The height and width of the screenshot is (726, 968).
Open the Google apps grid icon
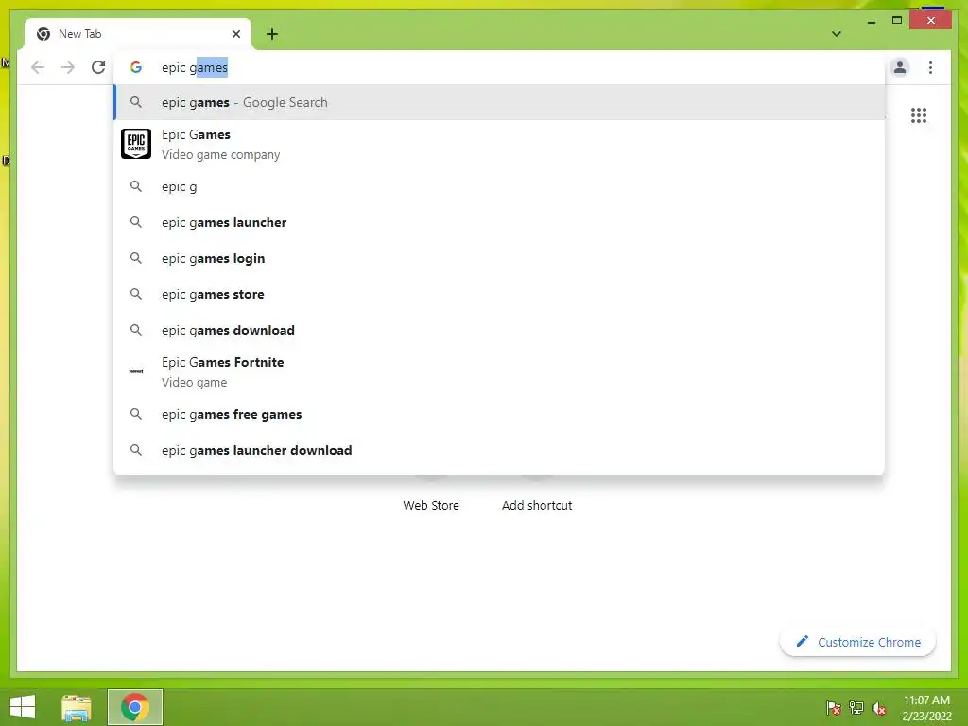pyautogui.click(x=919, y=115)
